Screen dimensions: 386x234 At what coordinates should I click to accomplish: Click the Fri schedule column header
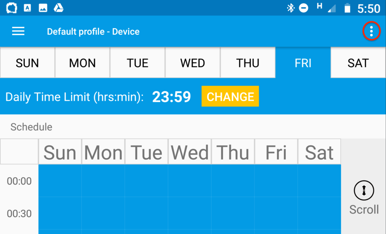276,152
